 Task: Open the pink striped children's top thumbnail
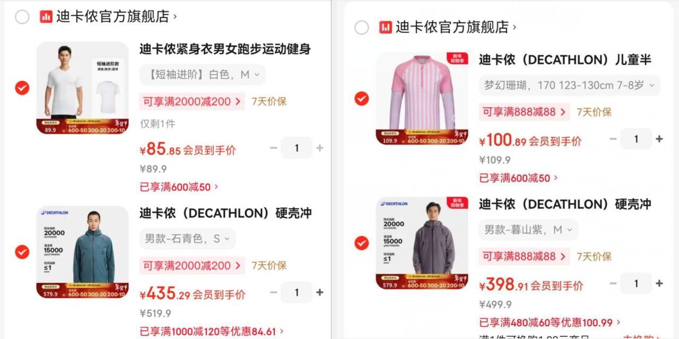[422, 99]
